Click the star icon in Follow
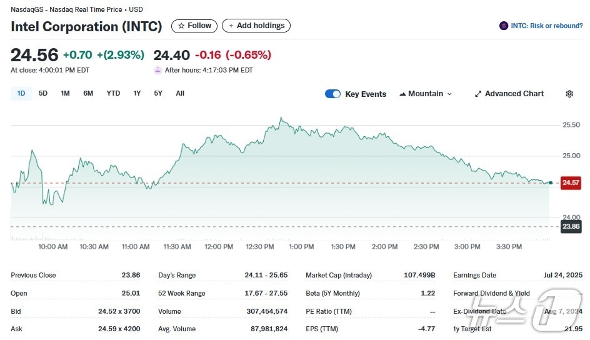Viewport: 590px width, 340px height. (x=181, y=26)
